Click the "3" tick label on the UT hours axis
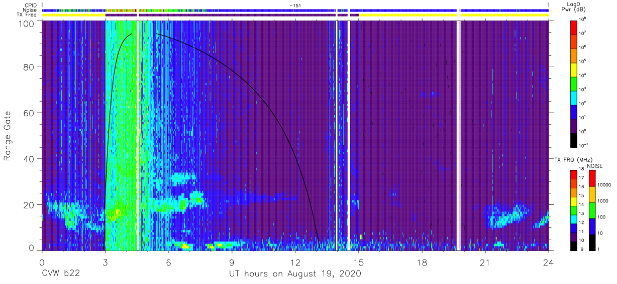Screen dimensions: 617x284 pyautogui.click(x=105, y=262)
